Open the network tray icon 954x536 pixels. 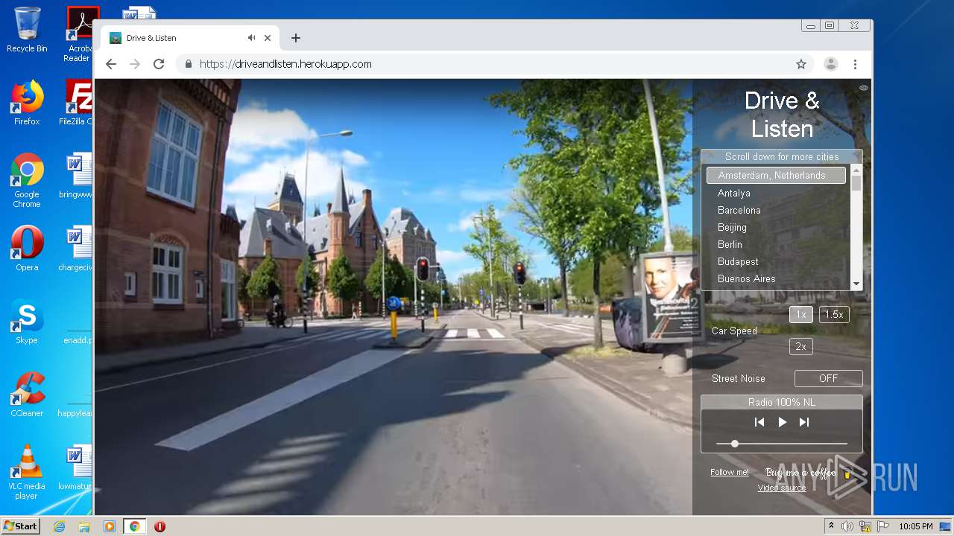(x=865, y=526)
